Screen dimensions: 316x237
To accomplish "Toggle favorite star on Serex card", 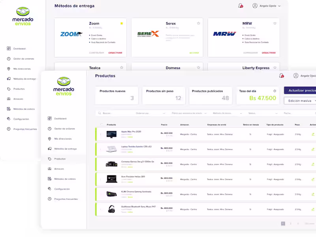I will (x=199, y=23).
